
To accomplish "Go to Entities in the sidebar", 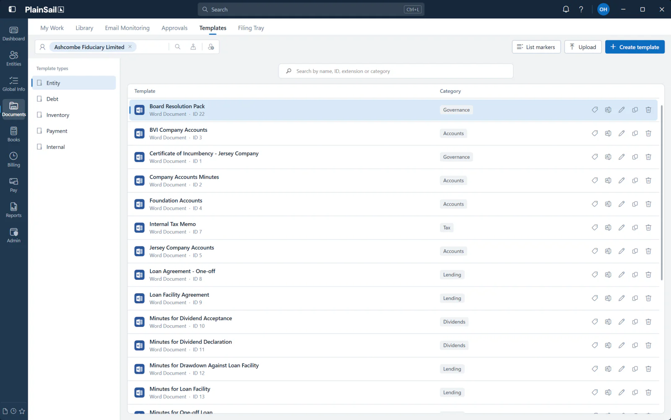I will coord(14,59).
